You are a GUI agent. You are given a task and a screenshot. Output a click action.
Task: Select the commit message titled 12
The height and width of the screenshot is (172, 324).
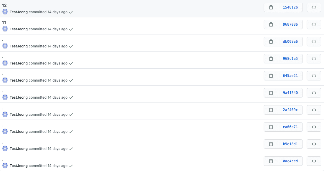click(4, 5)
